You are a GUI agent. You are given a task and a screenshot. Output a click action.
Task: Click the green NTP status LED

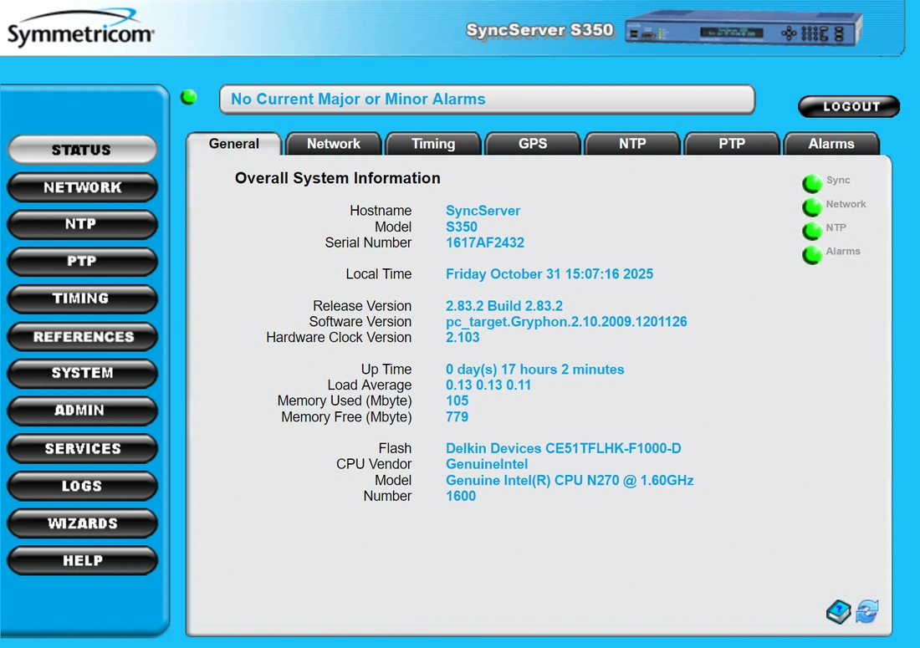coord(811,230)
